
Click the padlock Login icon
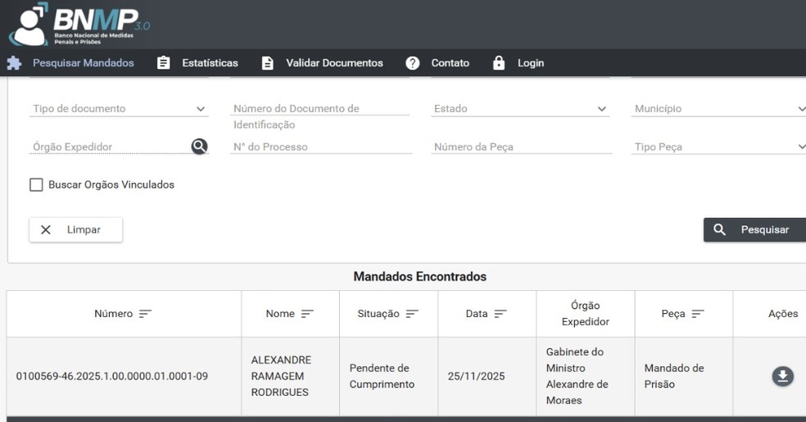pos(499,63)
